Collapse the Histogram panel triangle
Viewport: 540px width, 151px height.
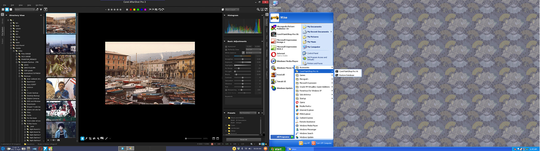pos(225,15)
